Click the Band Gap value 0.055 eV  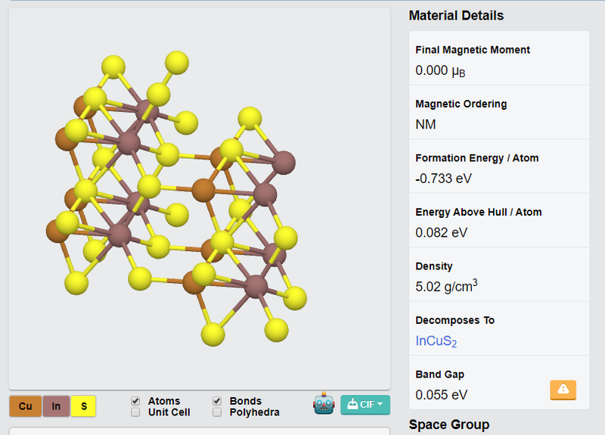pyautogui.click(x=441, y=395)
